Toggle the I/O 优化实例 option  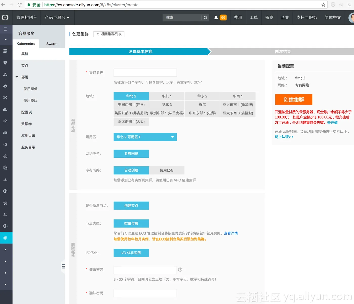point(131,253)
